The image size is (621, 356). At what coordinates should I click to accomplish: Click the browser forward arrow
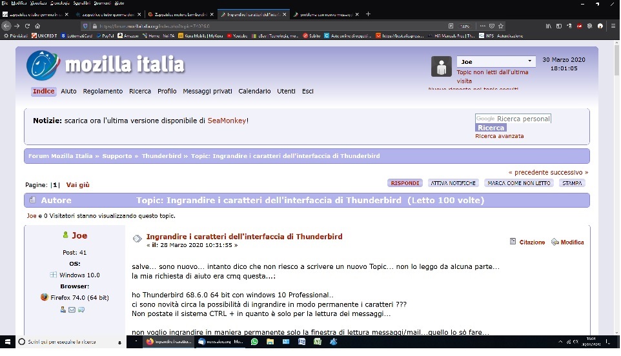(17, 26)
